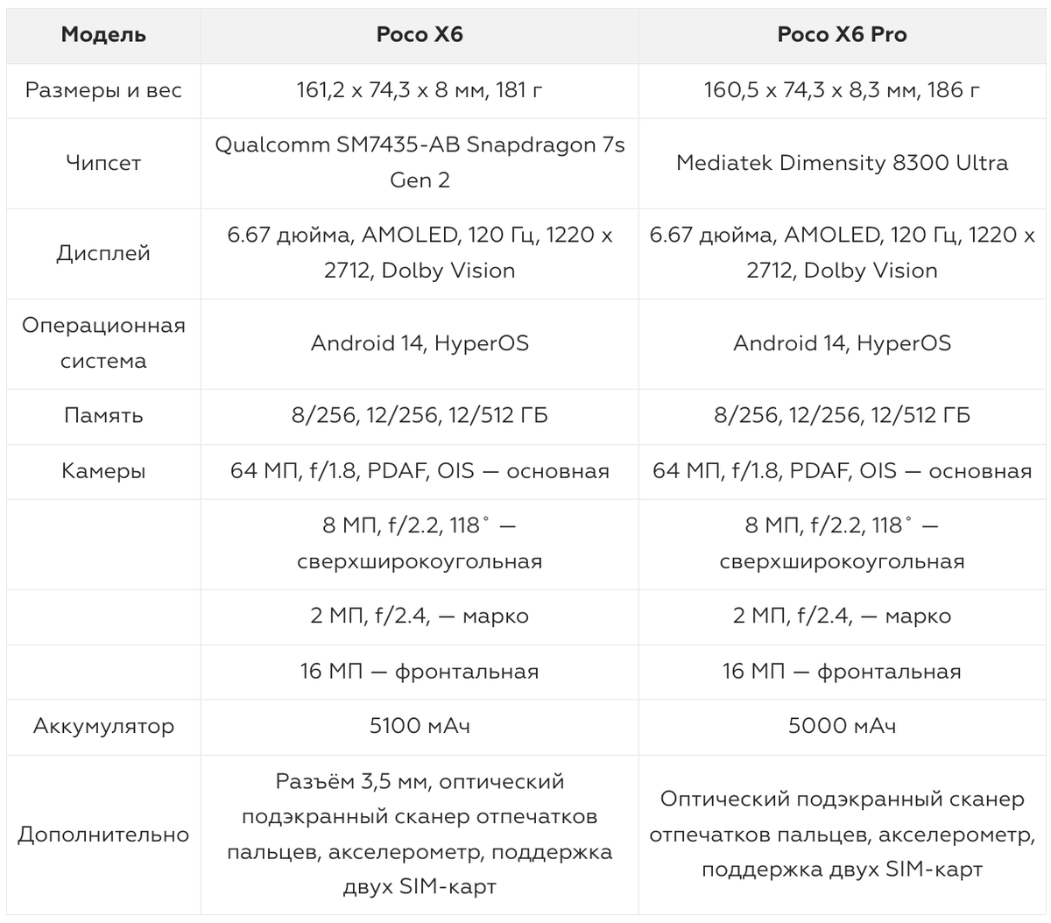Click the Дисплей row label
The image size is (1051, 923).
tap(103, 253)
